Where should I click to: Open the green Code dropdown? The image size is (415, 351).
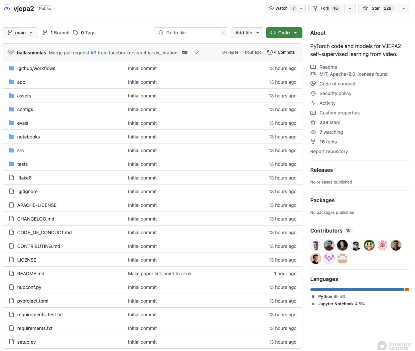tap(284, 33)
